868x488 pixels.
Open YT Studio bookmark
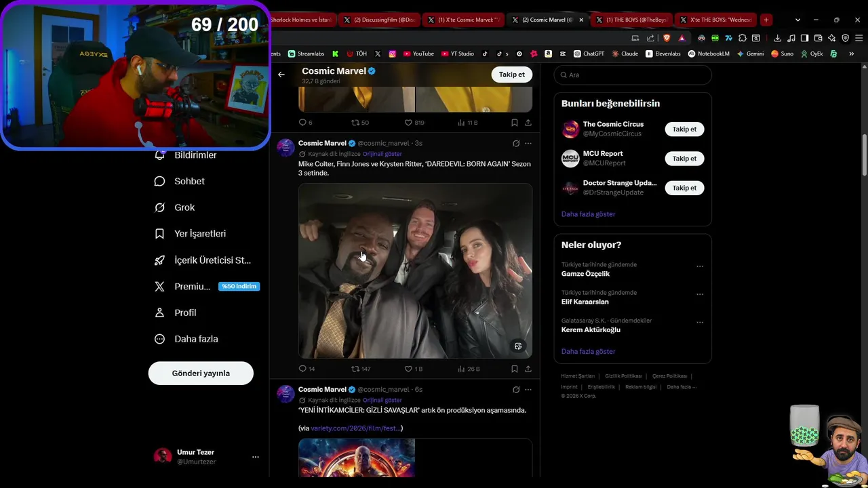point(457,54)
